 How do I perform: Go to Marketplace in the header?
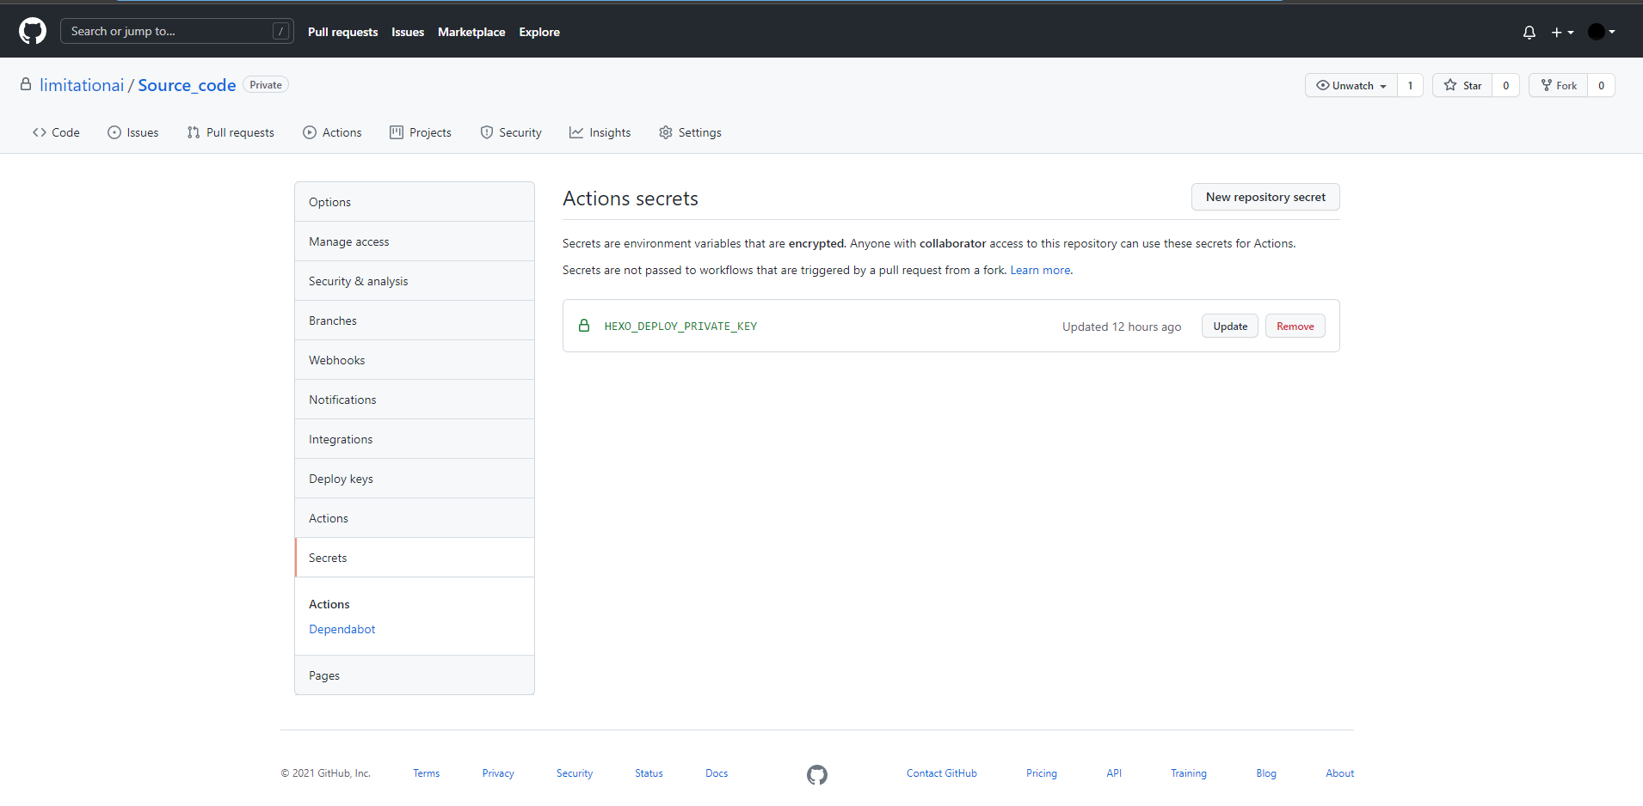[x=471, y=32]
